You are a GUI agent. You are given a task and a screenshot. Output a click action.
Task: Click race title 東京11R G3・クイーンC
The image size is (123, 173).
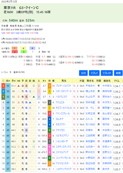[x=21, y=8]
